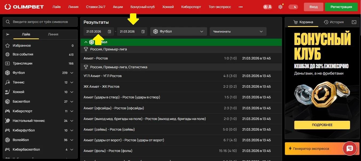The image size is (361, 161).
Task: Open Киберспорт in the top menu
Action: 191,7
